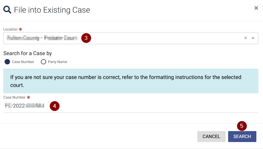
Task: Click the Case Number radio label text
Action: click(23, 62)
